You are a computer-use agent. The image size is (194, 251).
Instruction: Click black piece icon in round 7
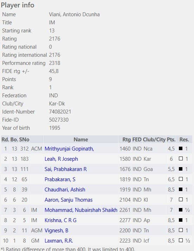click(181, 210)
